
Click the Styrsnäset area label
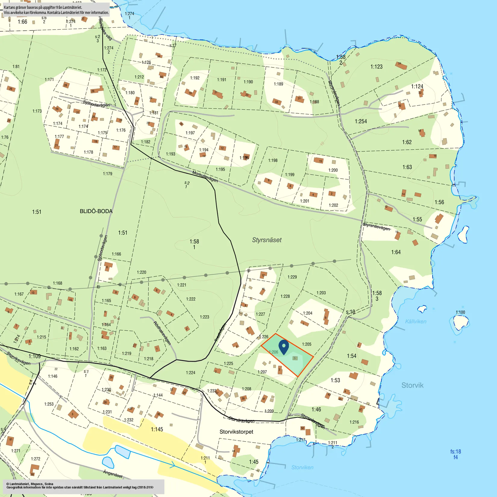[x=267, y=240]
